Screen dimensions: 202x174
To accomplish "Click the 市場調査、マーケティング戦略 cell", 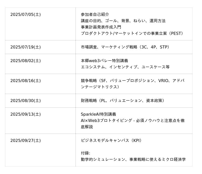I will (126, 47).
